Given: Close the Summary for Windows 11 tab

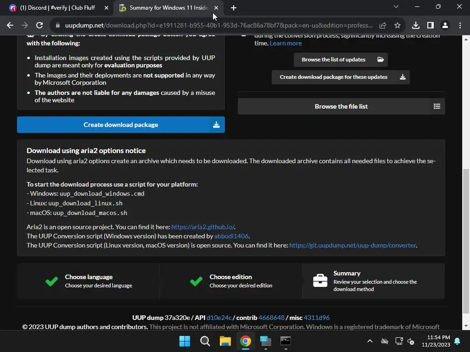Looking at the screenshot, I should 217,8.
